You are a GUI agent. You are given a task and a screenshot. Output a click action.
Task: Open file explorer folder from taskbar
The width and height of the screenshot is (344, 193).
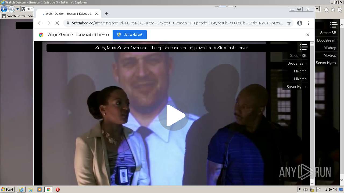click(x=30, y=190)
